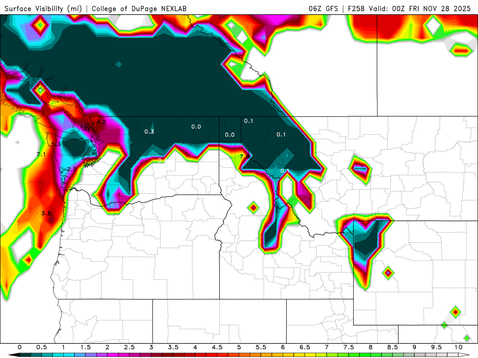
Task: Click the "Valid: 00Z FRI NOV 28 2025" text
Action: point(420,8)
